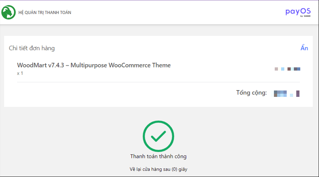Image resolution: width=319 pixels, height=177 pixels.
Task: Click the "Chi tiết đơn hàng" section heading
Action: pos(32,48)
